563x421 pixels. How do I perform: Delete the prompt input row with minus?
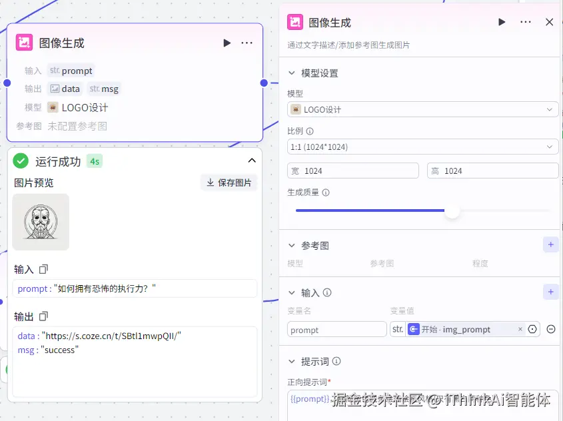tap(551, 329)
